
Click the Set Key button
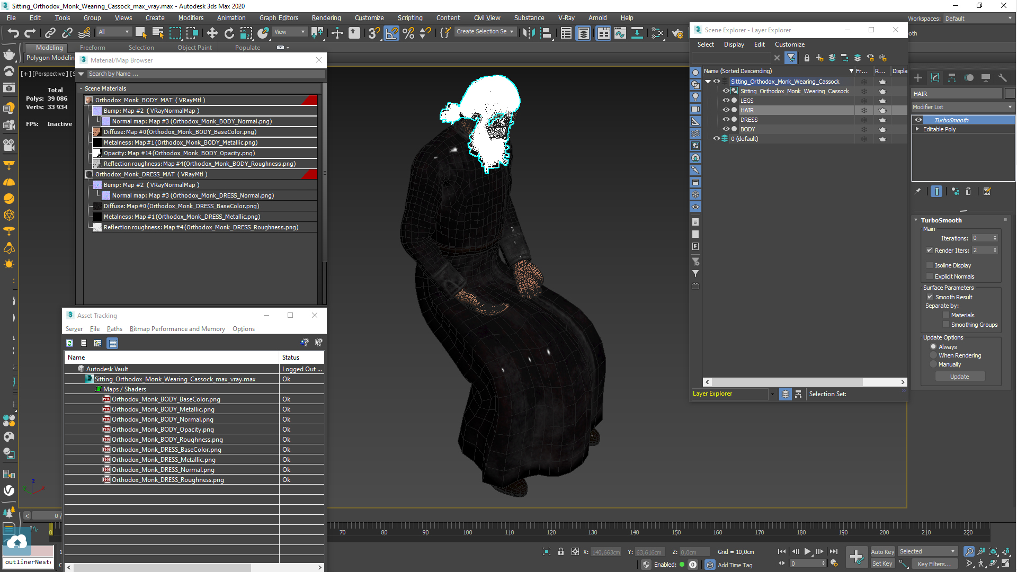(x=882, y=564)
